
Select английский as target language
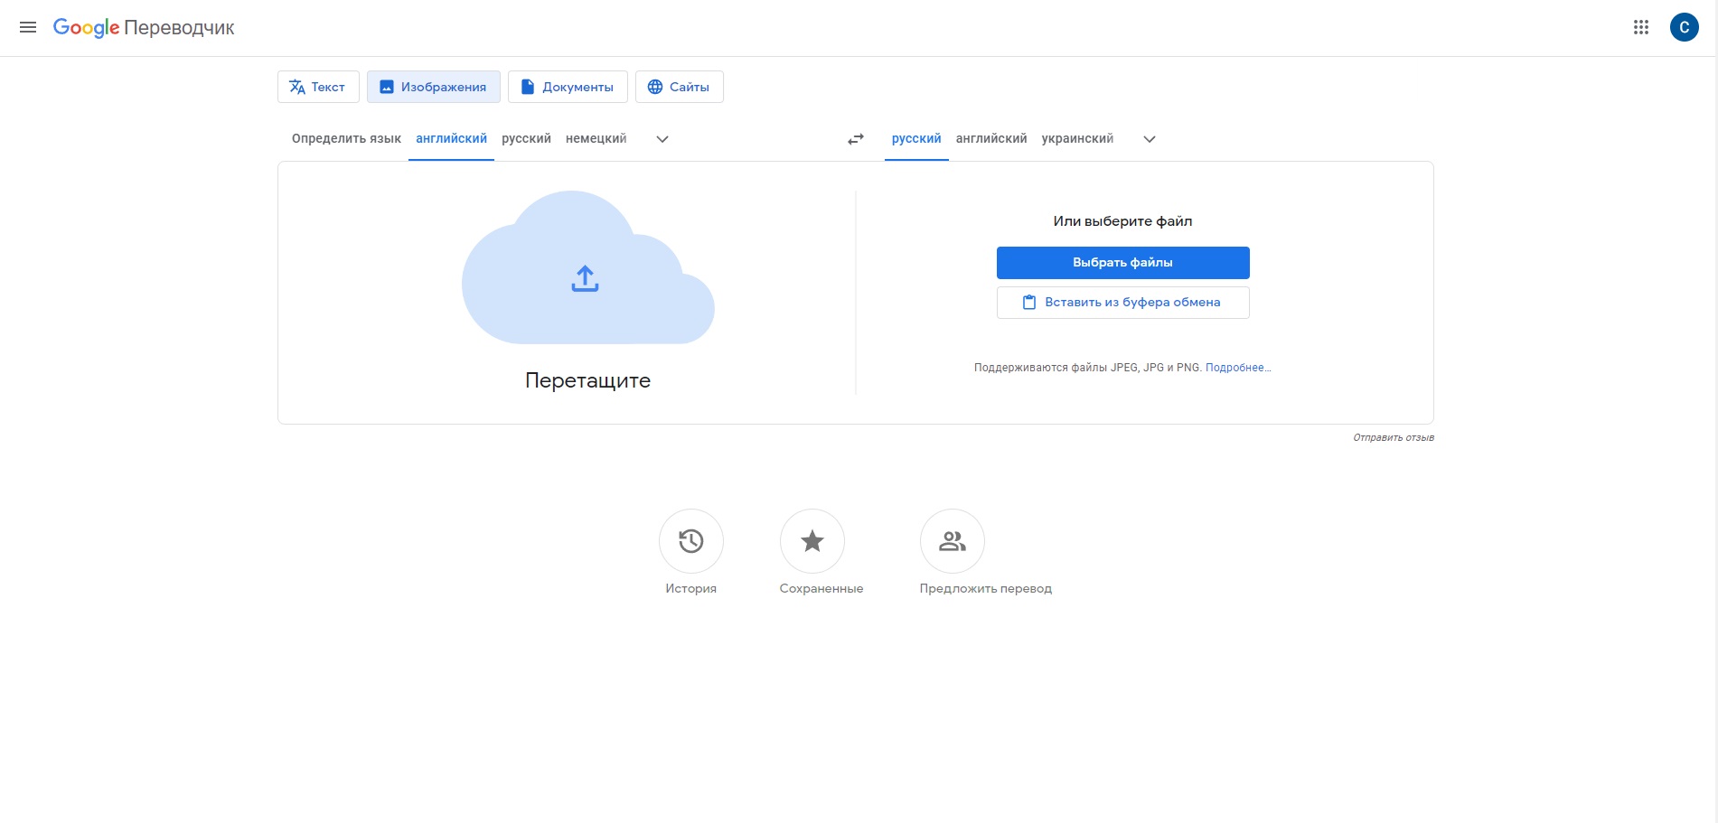click(x=991, y=138)
